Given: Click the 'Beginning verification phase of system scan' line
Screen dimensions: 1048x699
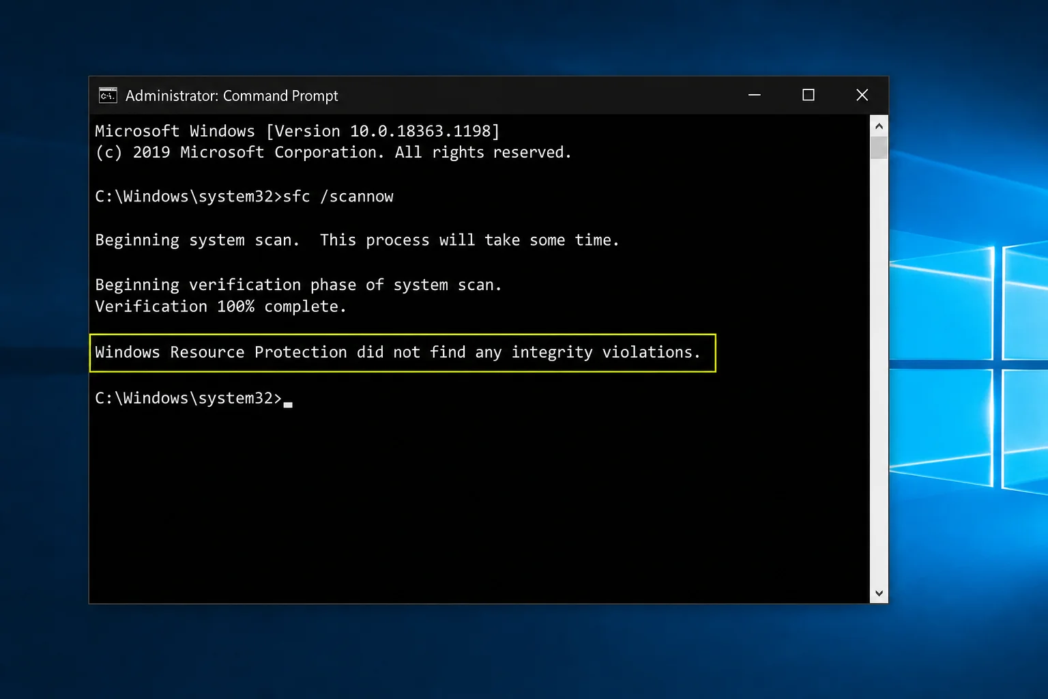Looking at the screenshot, I should point(298,285).
